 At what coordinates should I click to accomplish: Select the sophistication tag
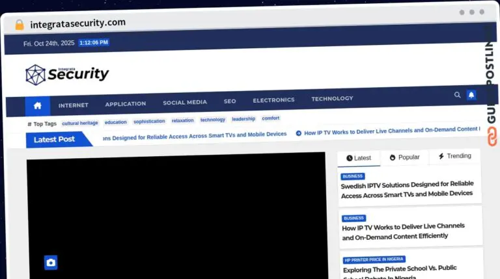[149, 121]
